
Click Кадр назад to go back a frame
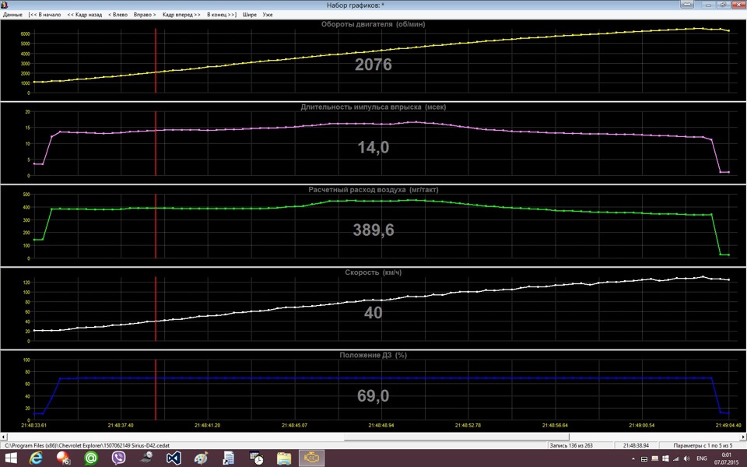84,15
